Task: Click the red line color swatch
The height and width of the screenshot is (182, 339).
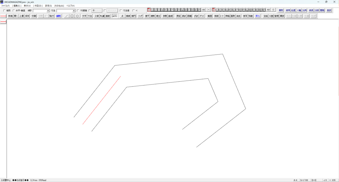Action: [3, 16]
